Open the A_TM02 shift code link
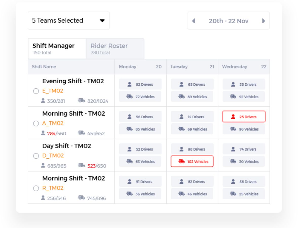Screen dimensions: 304x228 [x=53, y=123]
